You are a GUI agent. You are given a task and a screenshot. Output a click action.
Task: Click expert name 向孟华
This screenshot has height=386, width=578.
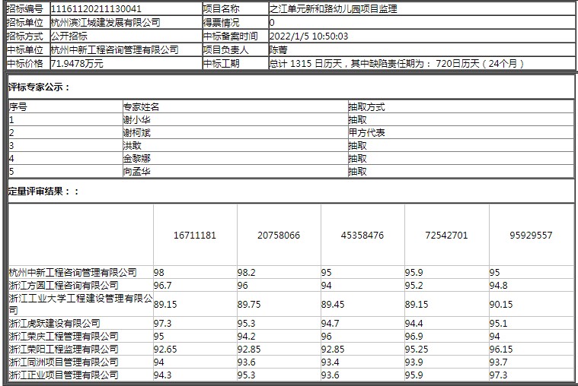pos(136,172)
